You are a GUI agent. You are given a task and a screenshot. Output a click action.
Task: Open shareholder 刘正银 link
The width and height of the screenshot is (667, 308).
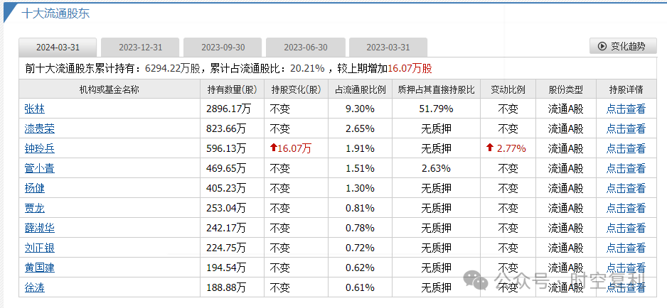point(40,248)
